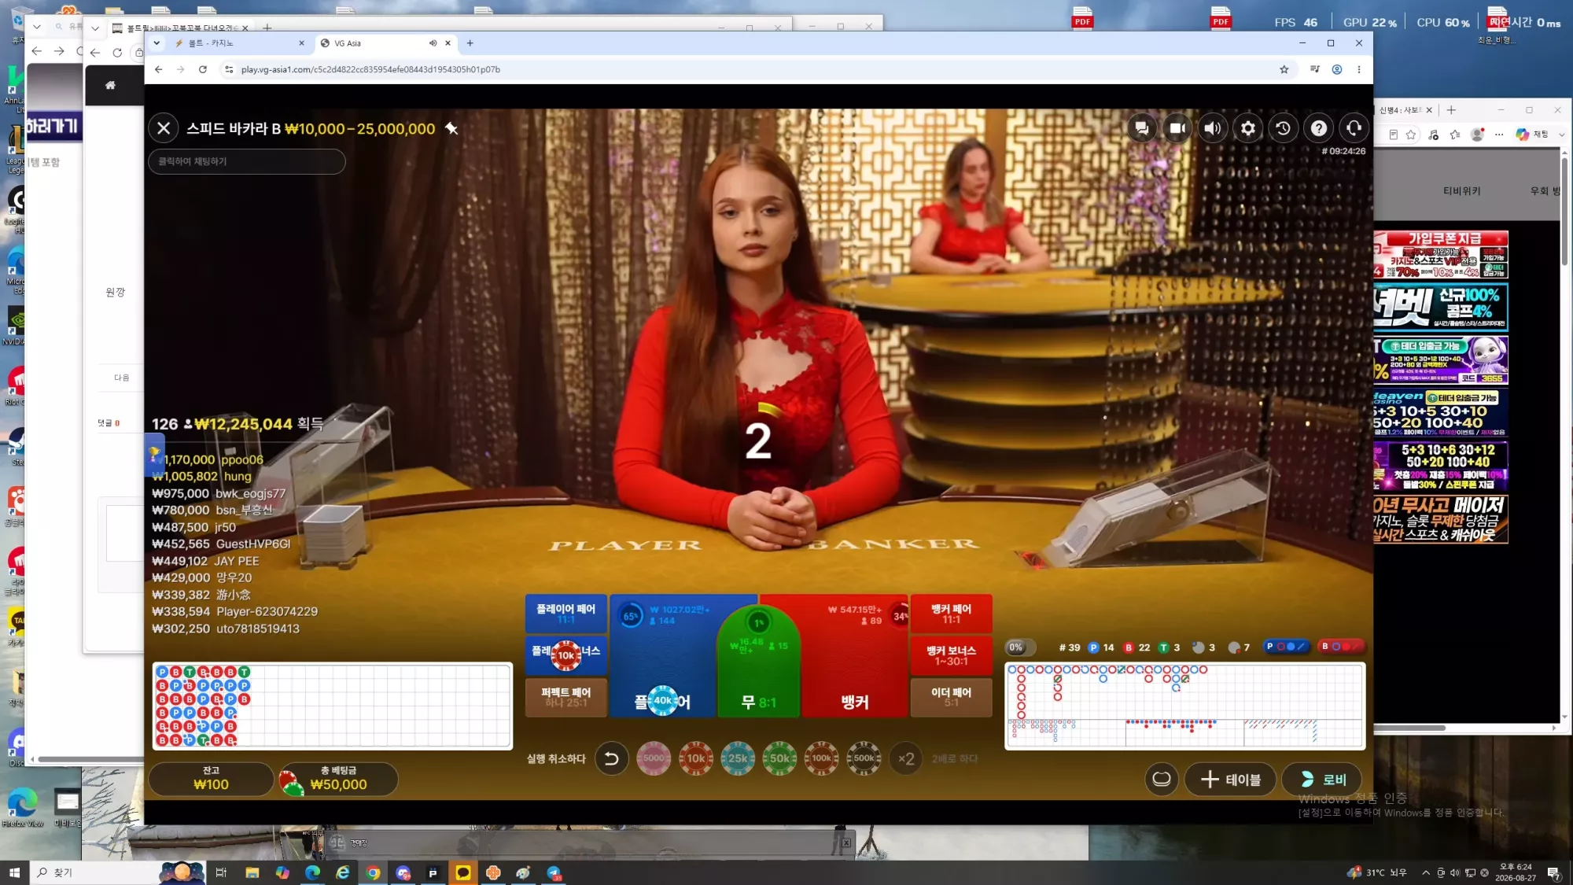Click the undo bet arrow button

pos(611,759)
